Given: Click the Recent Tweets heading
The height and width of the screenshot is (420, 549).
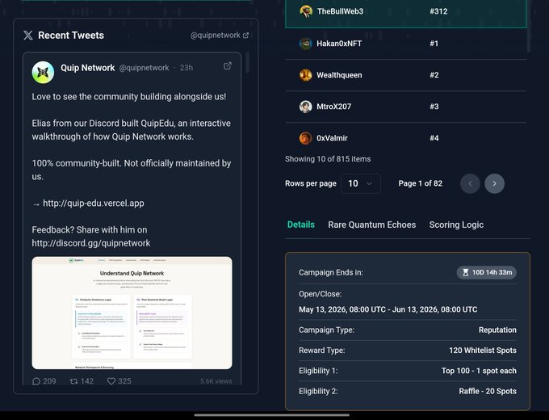Looking at the screenshot, I should [x=71, y=36].
